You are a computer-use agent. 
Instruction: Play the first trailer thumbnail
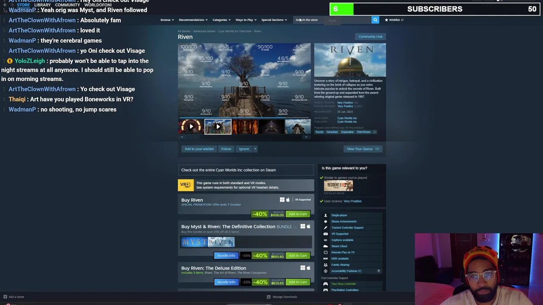coord(191,127)
